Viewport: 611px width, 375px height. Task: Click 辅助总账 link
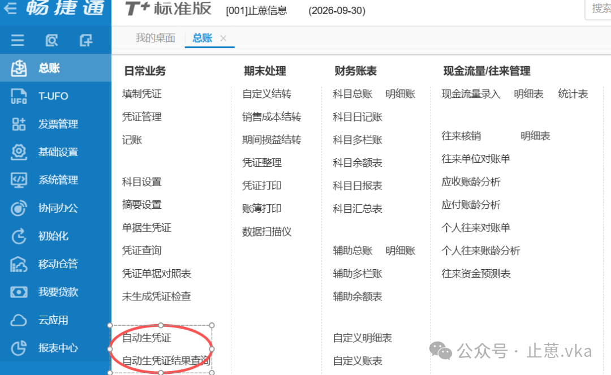[x=352, y=251]
